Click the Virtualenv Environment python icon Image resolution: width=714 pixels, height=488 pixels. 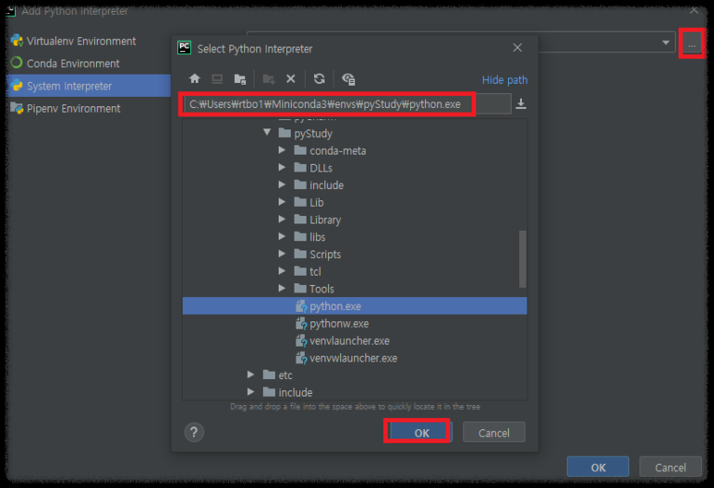click(x=17, y=41)
